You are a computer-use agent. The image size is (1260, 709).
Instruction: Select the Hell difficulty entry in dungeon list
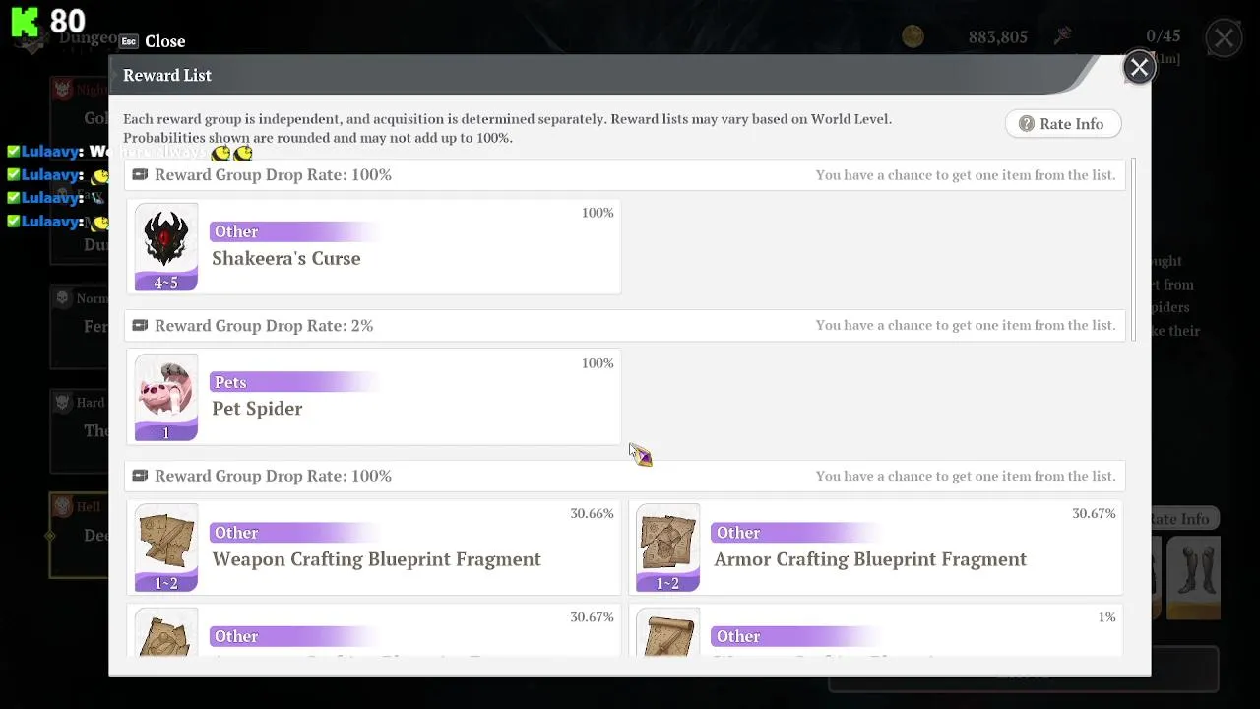coord(79,535)
